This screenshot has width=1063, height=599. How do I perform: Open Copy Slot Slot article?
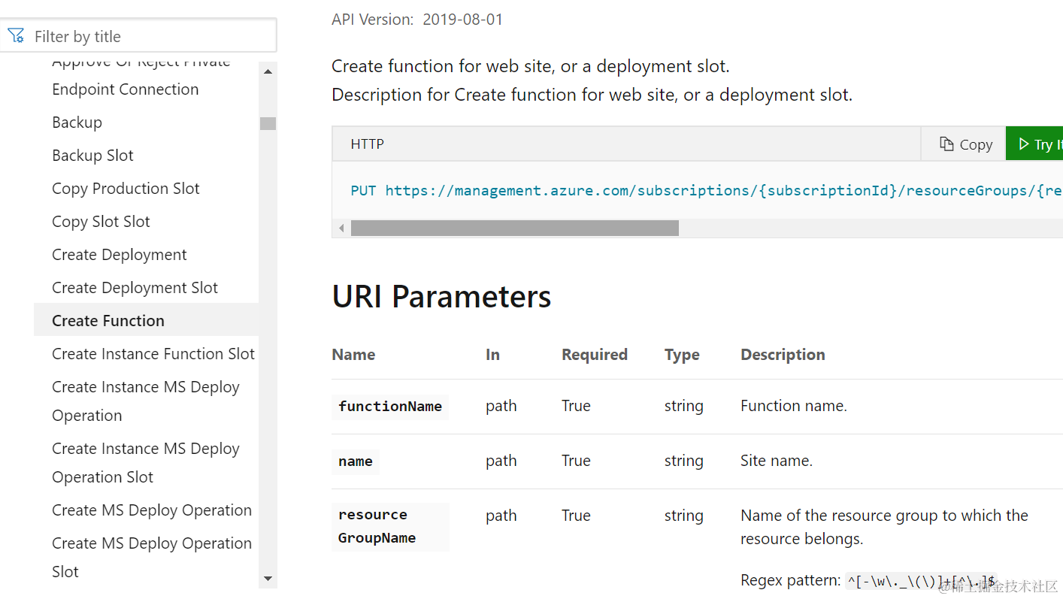click(x=101, y=222)
